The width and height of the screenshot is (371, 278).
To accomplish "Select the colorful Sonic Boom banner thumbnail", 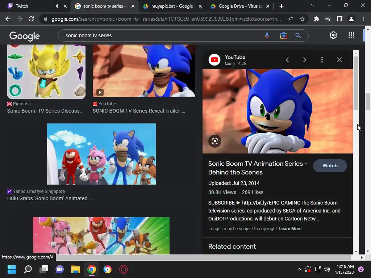I will [101, 236].
